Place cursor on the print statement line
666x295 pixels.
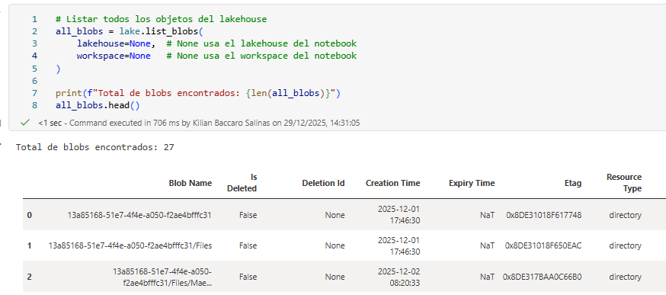coord(198,93)
